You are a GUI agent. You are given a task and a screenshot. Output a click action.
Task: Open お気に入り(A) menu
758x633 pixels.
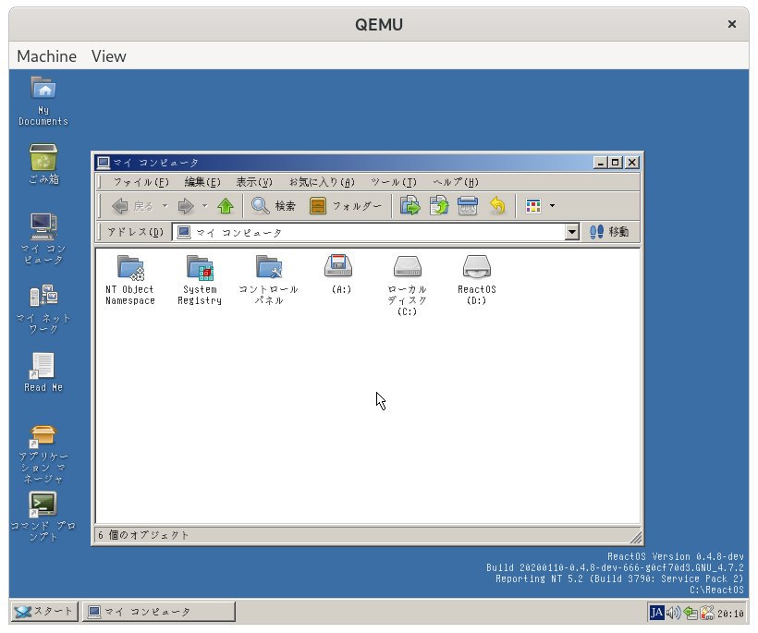pyautogui.click(x=322, y=182)
